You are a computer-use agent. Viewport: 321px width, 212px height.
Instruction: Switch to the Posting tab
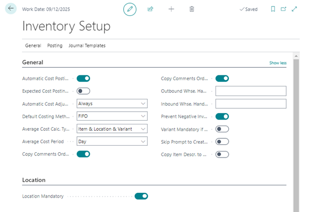(x=55, y=45)
